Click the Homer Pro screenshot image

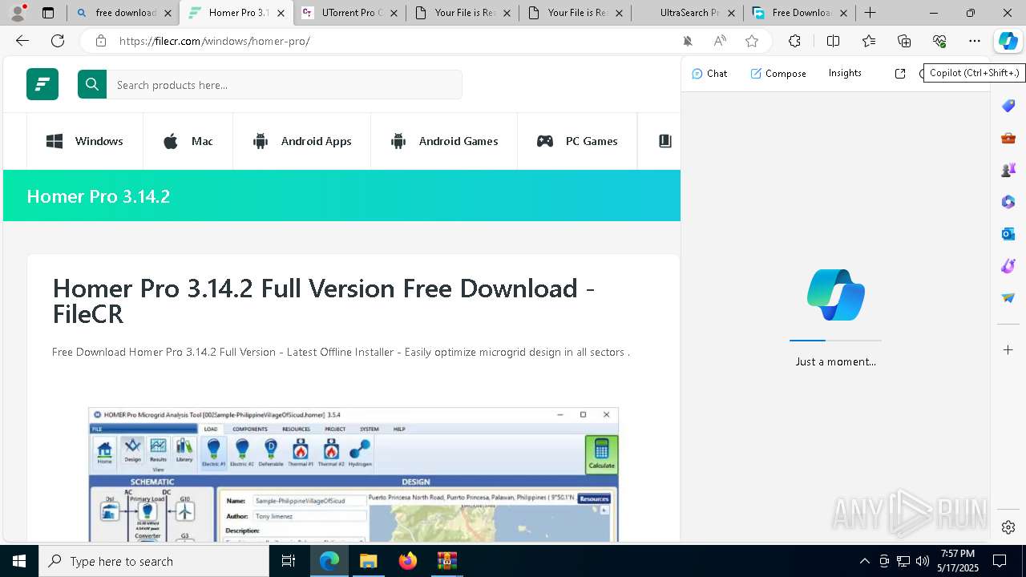(353, 474)
